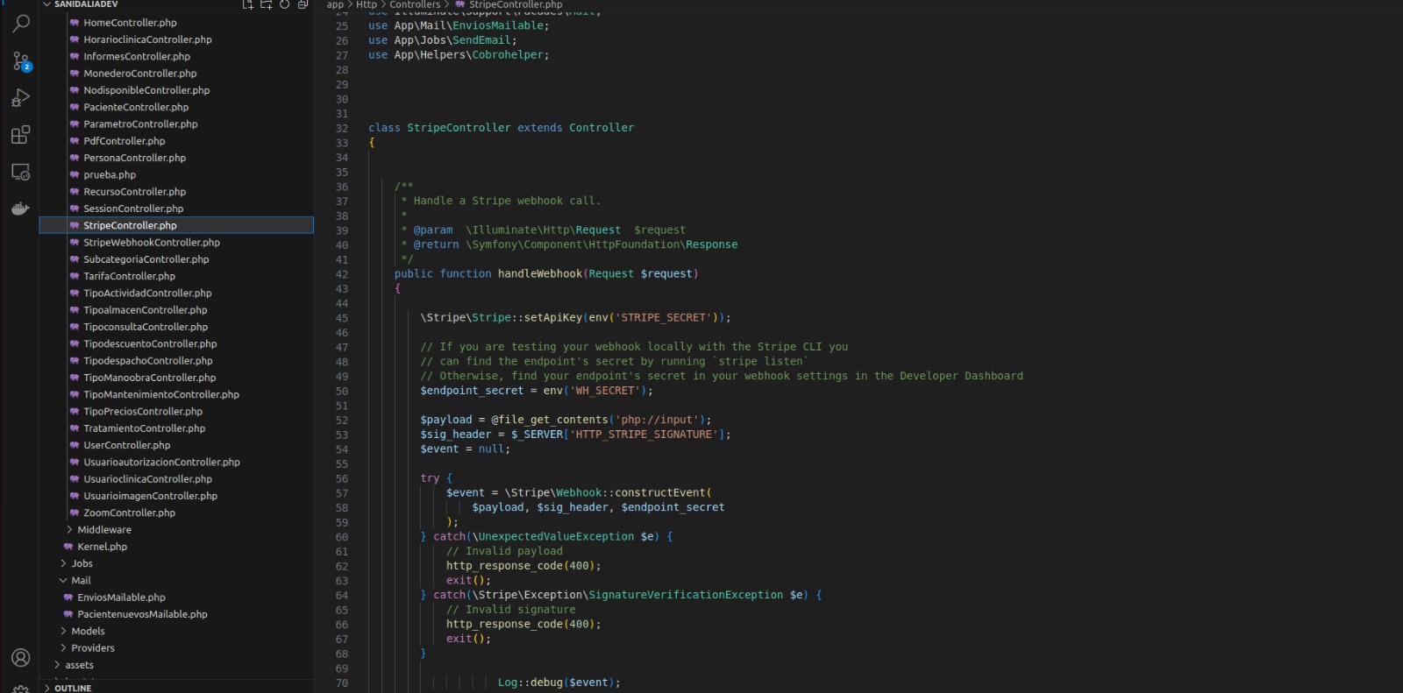Open StripeWebhookController.php file
This screenshot has width=1403, height=693.
point(151,243)
